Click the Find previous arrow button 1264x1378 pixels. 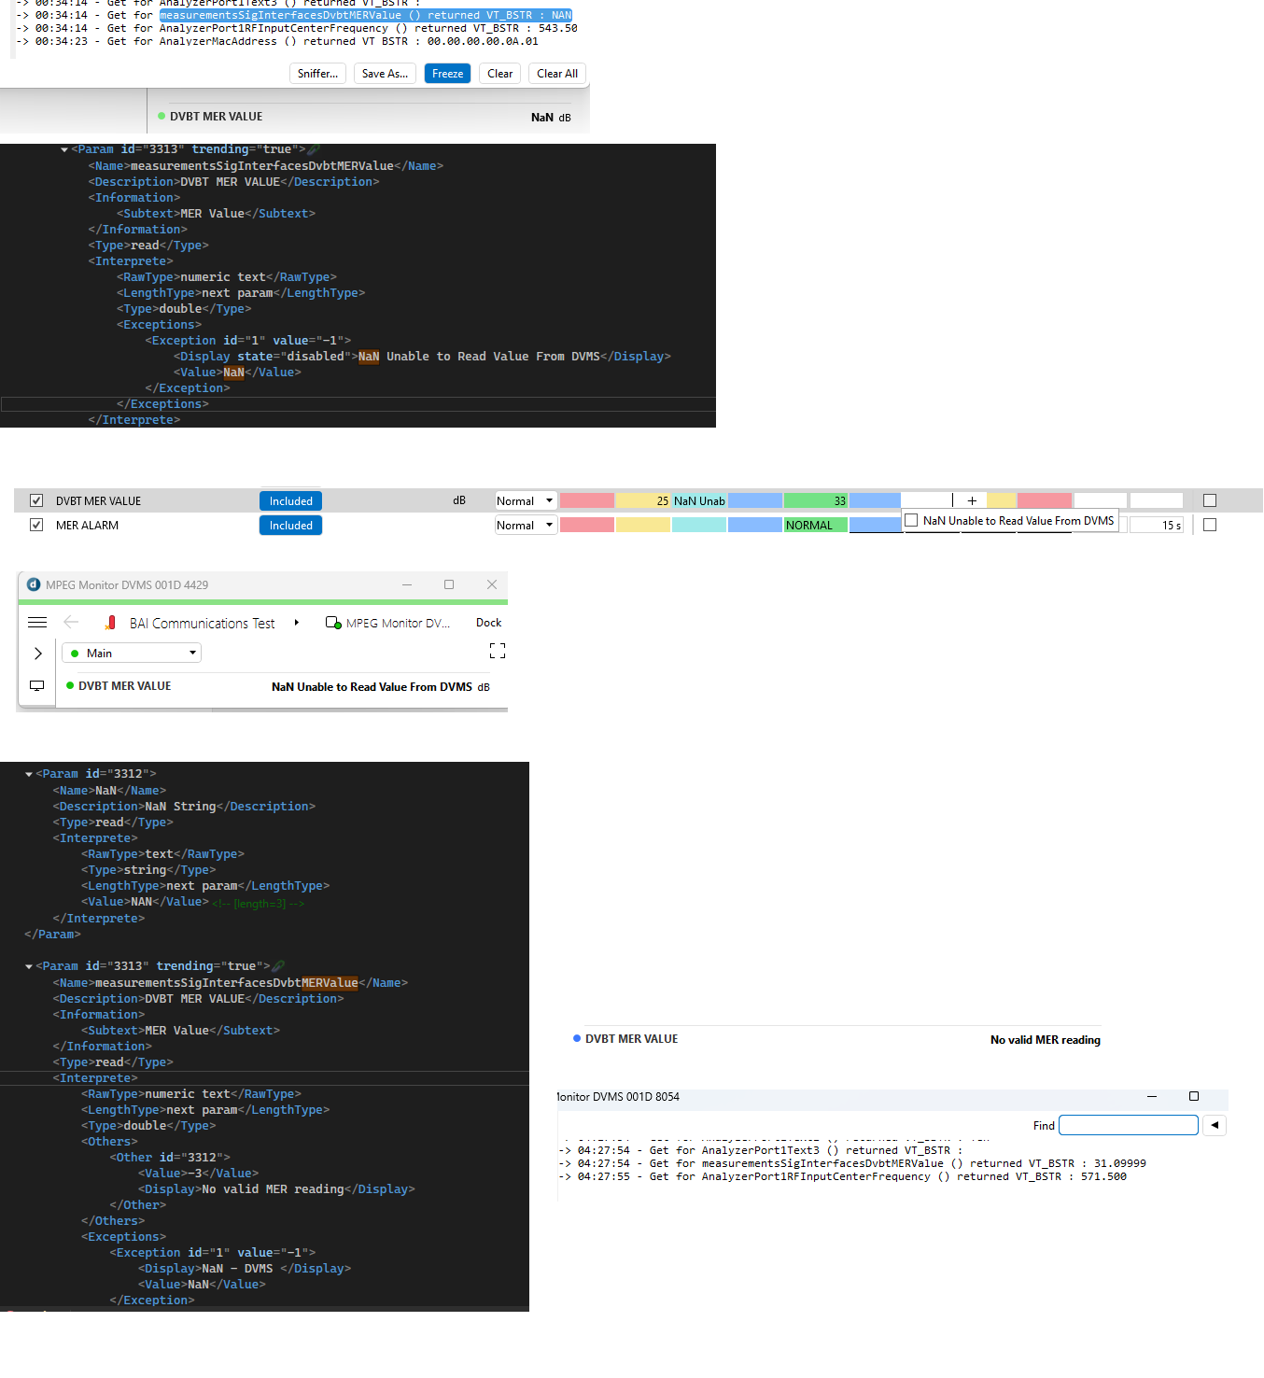click(x=1214, y=1125)
